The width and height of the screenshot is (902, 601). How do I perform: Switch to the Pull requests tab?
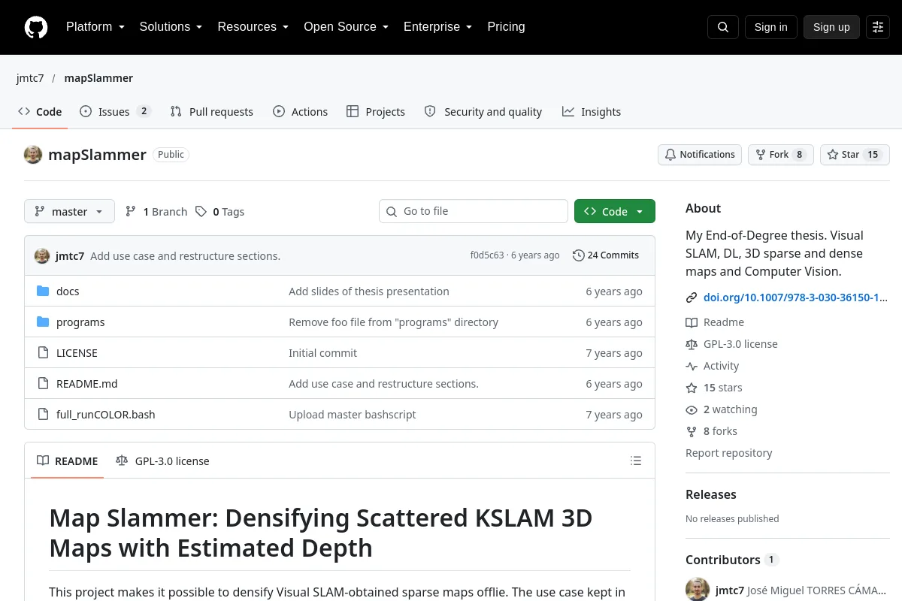(x=212, y=112)
